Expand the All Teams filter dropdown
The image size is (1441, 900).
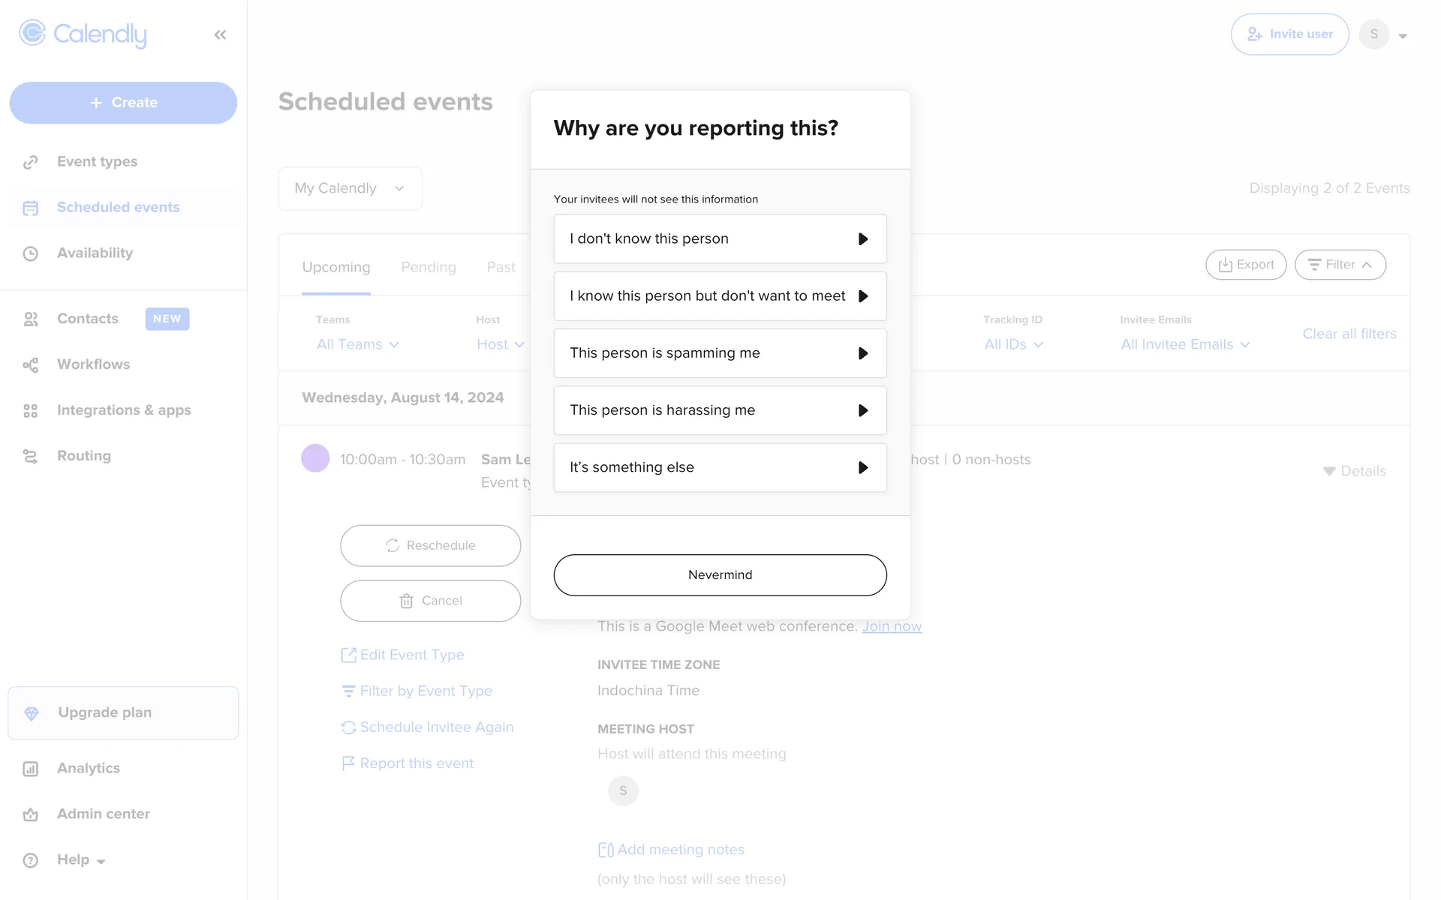[x=357, y=344]
